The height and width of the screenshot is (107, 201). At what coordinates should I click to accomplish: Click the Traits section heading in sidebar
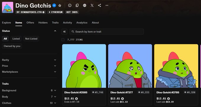point(5,84)
